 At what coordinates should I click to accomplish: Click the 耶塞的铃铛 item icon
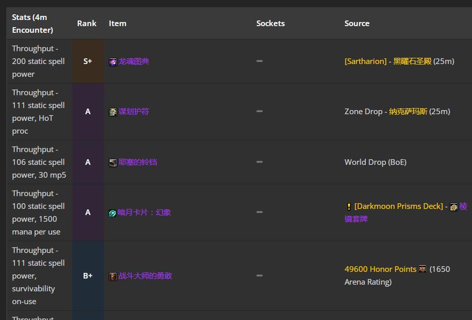[113, 163]
